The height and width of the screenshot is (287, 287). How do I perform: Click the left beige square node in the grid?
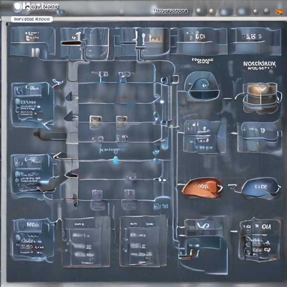point(95,122)
